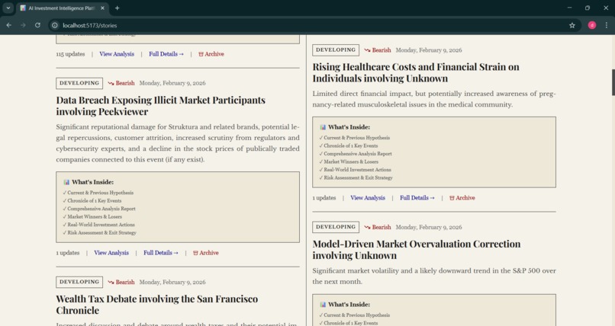This screenshot has height=326, width=615.
Task: Click View Analysis for 115 updates story
Action: coord(117,54)
